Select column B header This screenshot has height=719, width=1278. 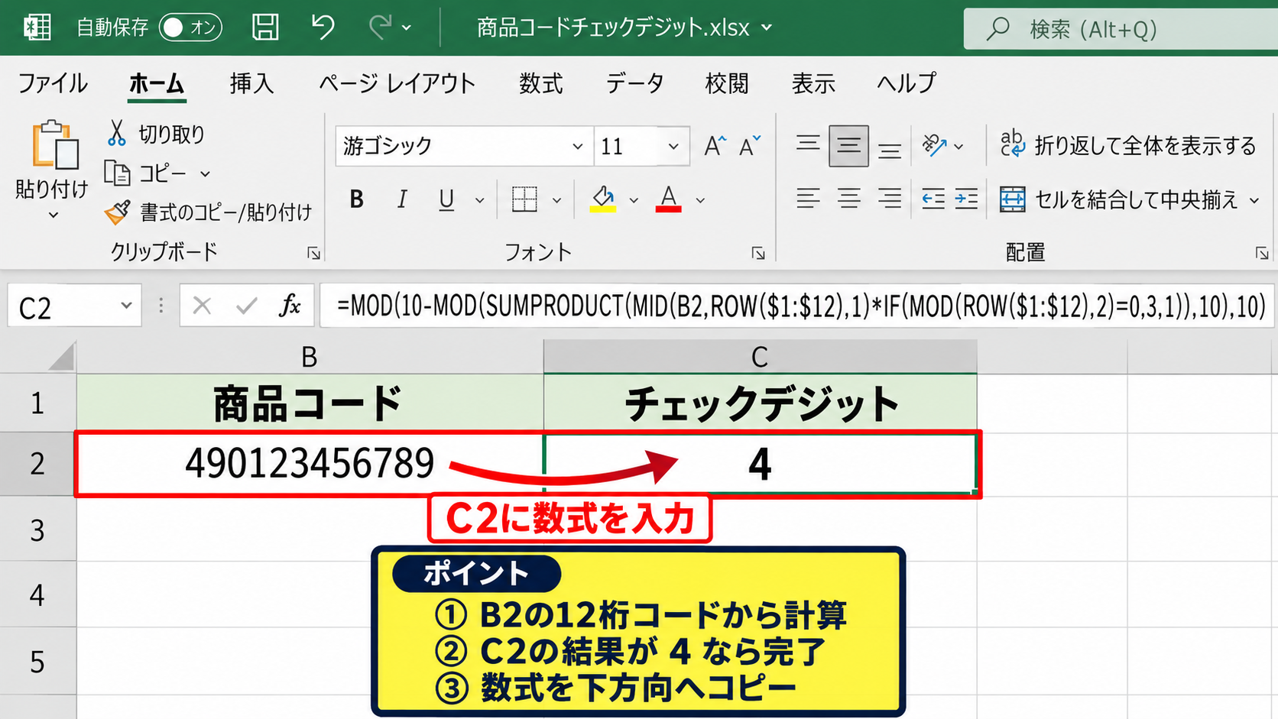tap(310, 357)
